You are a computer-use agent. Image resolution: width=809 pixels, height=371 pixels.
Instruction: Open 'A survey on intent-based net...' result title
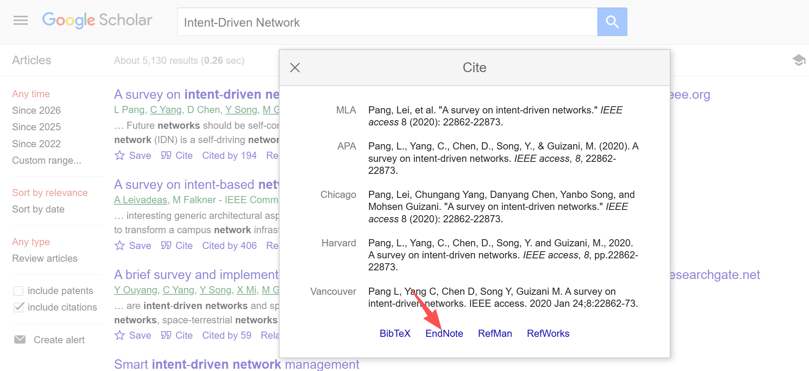point(197,184)
